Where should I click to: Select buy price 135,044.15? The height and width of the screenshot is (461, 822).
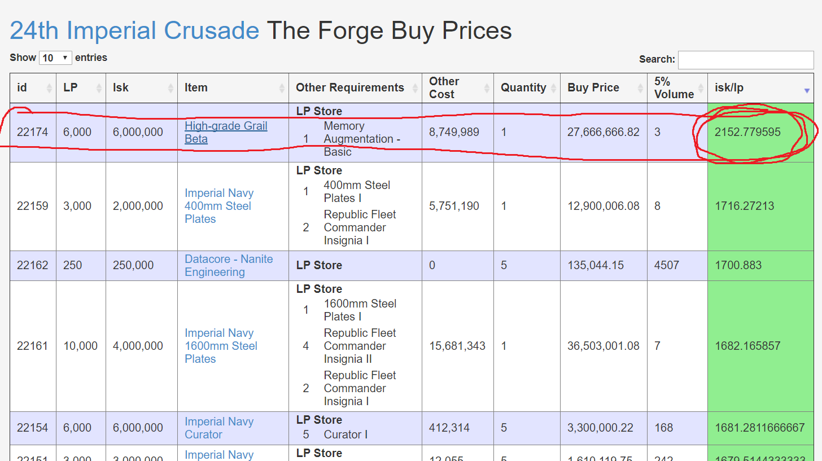click(x=596, y=265)
